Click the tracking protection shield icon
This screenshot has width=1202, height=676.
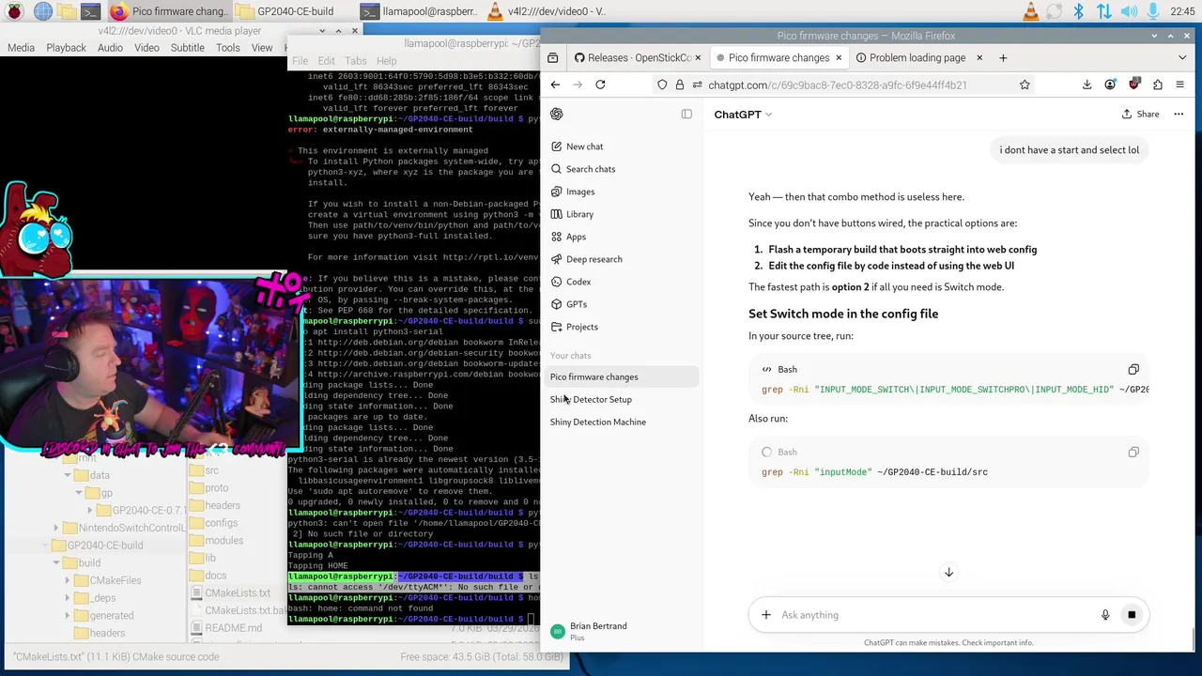point(662,84)
